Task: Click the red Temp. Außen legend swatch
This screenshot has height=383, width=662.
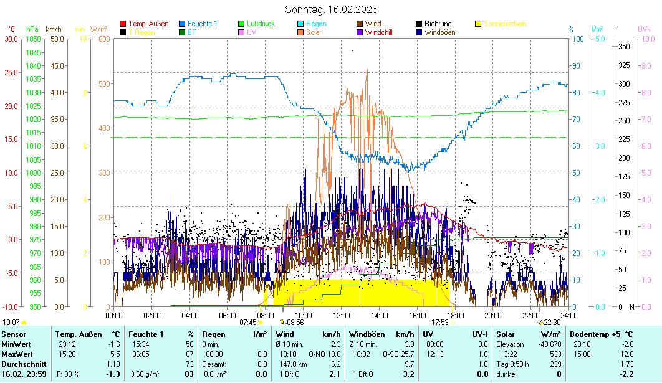Action: pos(123,24)
